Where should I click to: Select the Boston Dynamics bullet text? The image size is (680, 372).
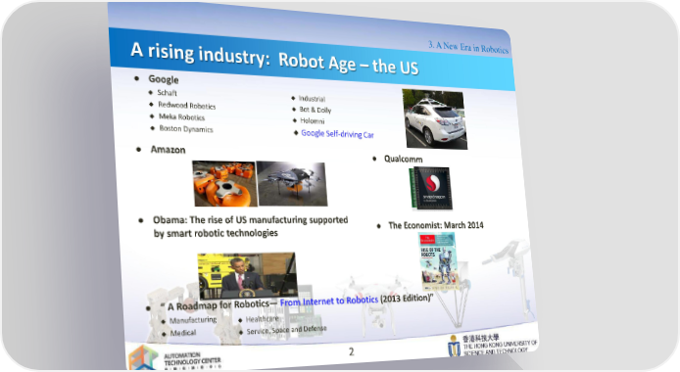coord(186,128)
